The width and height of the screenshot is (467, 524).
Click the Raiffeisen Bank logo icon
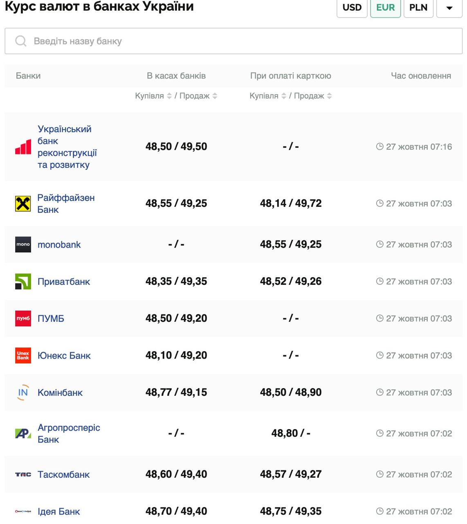pyautogui.click(x=23, y=203)
